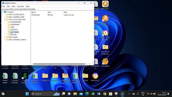The width and height of the screenshot is (172, 97).
Task: Select the Computer root item
Action: click(x=10, y=12)
